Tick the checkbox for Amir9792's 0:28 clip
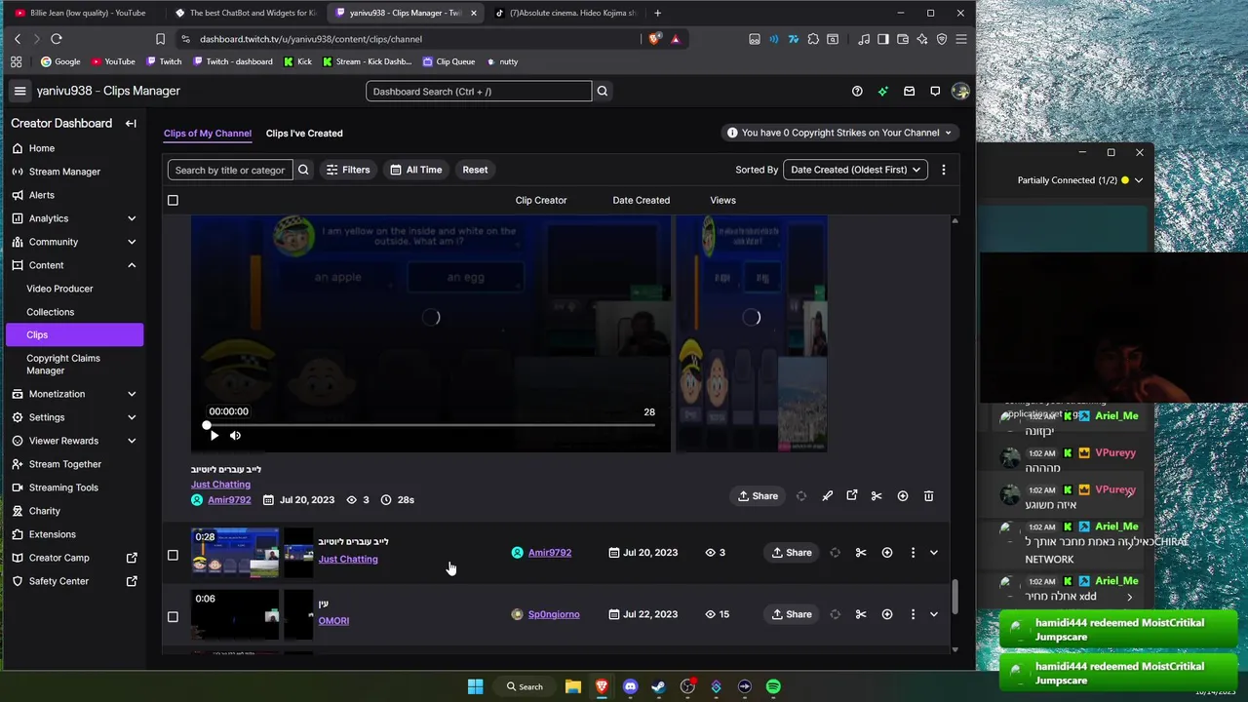Viewport: 1248px width, 702px height. 173,555
